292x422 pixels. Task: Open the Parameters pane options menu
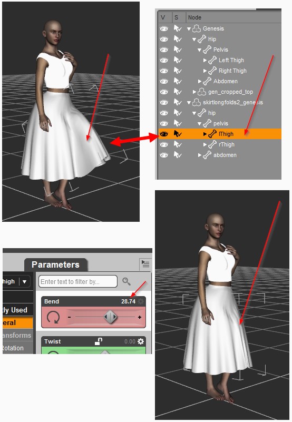[x=145, y=264]
